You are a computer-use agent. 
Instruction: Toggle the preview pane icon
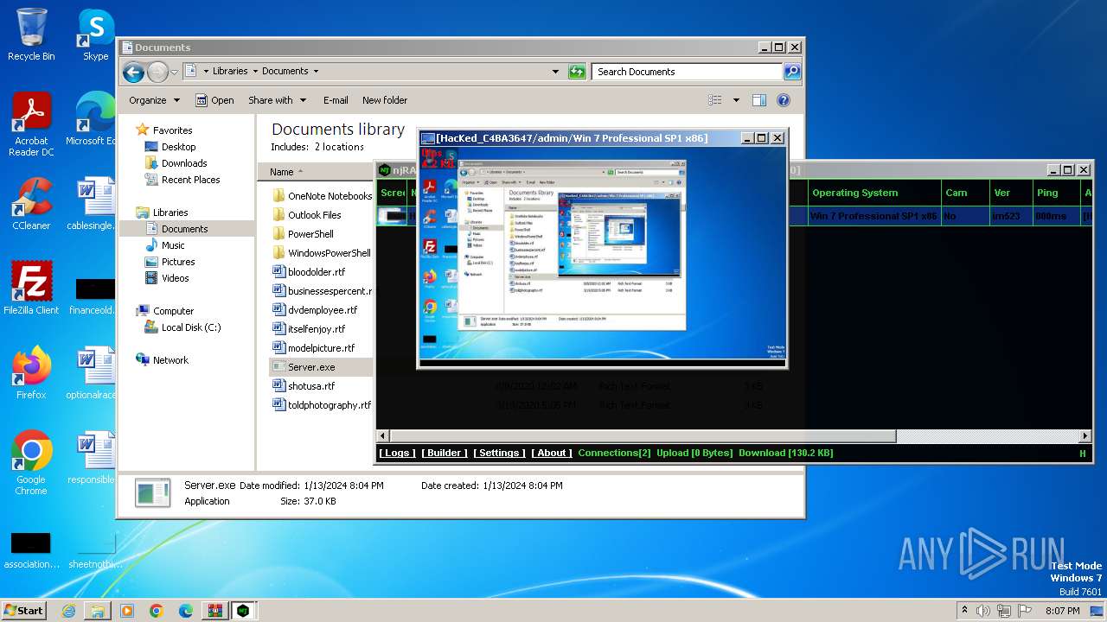758,100
